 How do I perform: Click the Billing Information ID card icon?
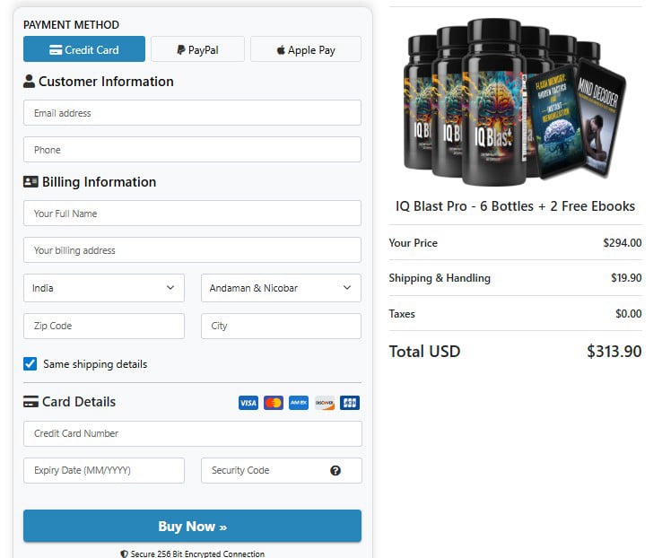click(x=30, y=182)
